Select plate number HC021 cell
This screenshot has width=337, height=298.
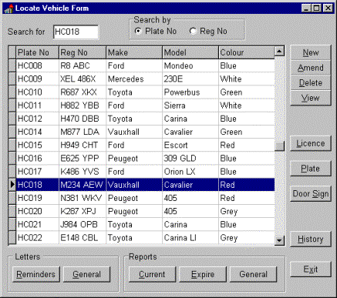[x=38, y=225]
